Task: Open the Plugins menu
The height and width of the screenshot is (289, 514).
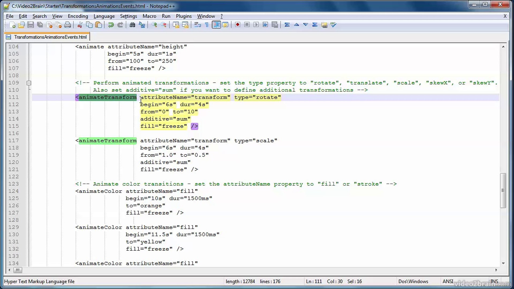Action: (184, 16)
